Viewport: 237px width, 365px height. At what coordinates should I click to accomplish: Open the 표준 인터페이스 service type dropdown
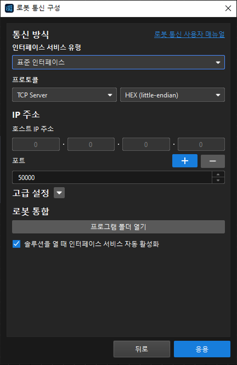click(x=119, y=62)
